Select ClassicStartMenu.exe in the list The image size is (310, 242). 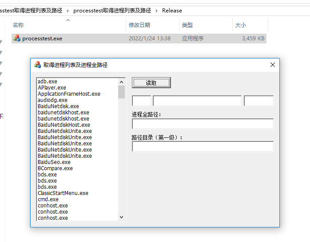click(63, 193)
